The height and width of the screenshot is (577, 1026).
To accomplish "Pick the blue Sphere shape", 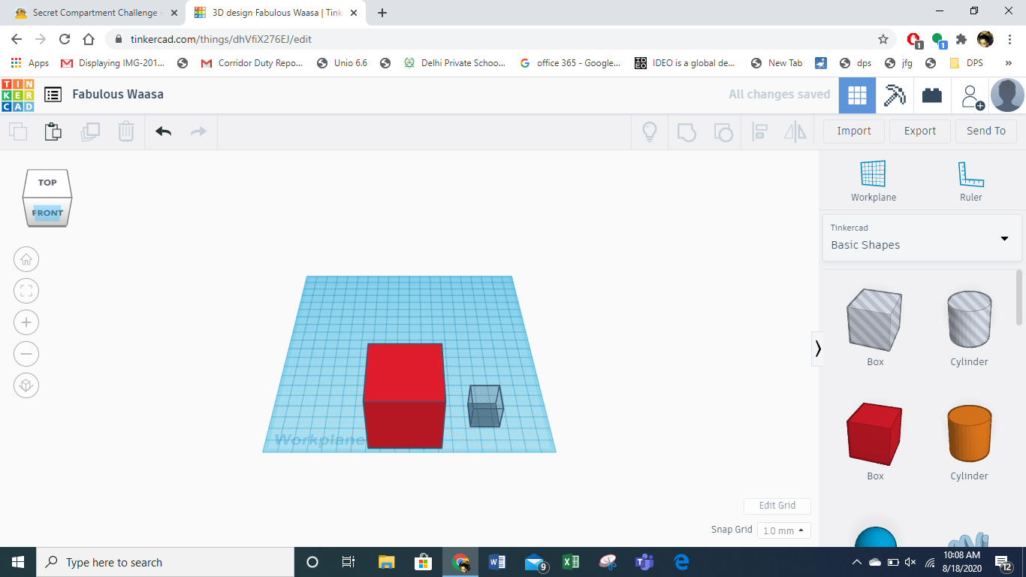I will click(x=876, y=536).
